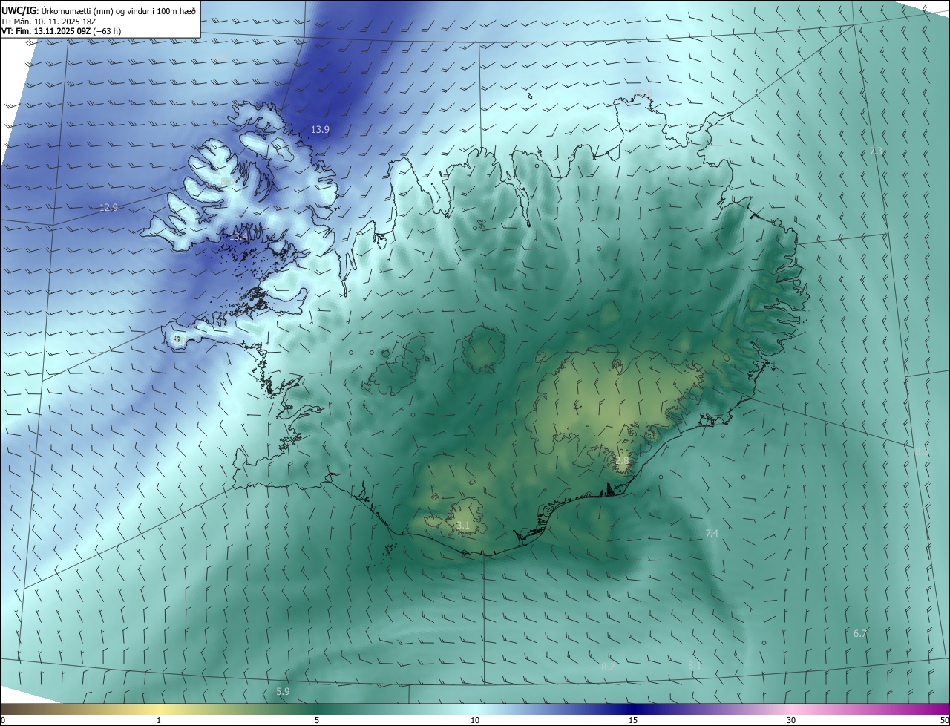Click the '5' tick label on the colour scale
The image size is (950, 726).
[317, 720]
